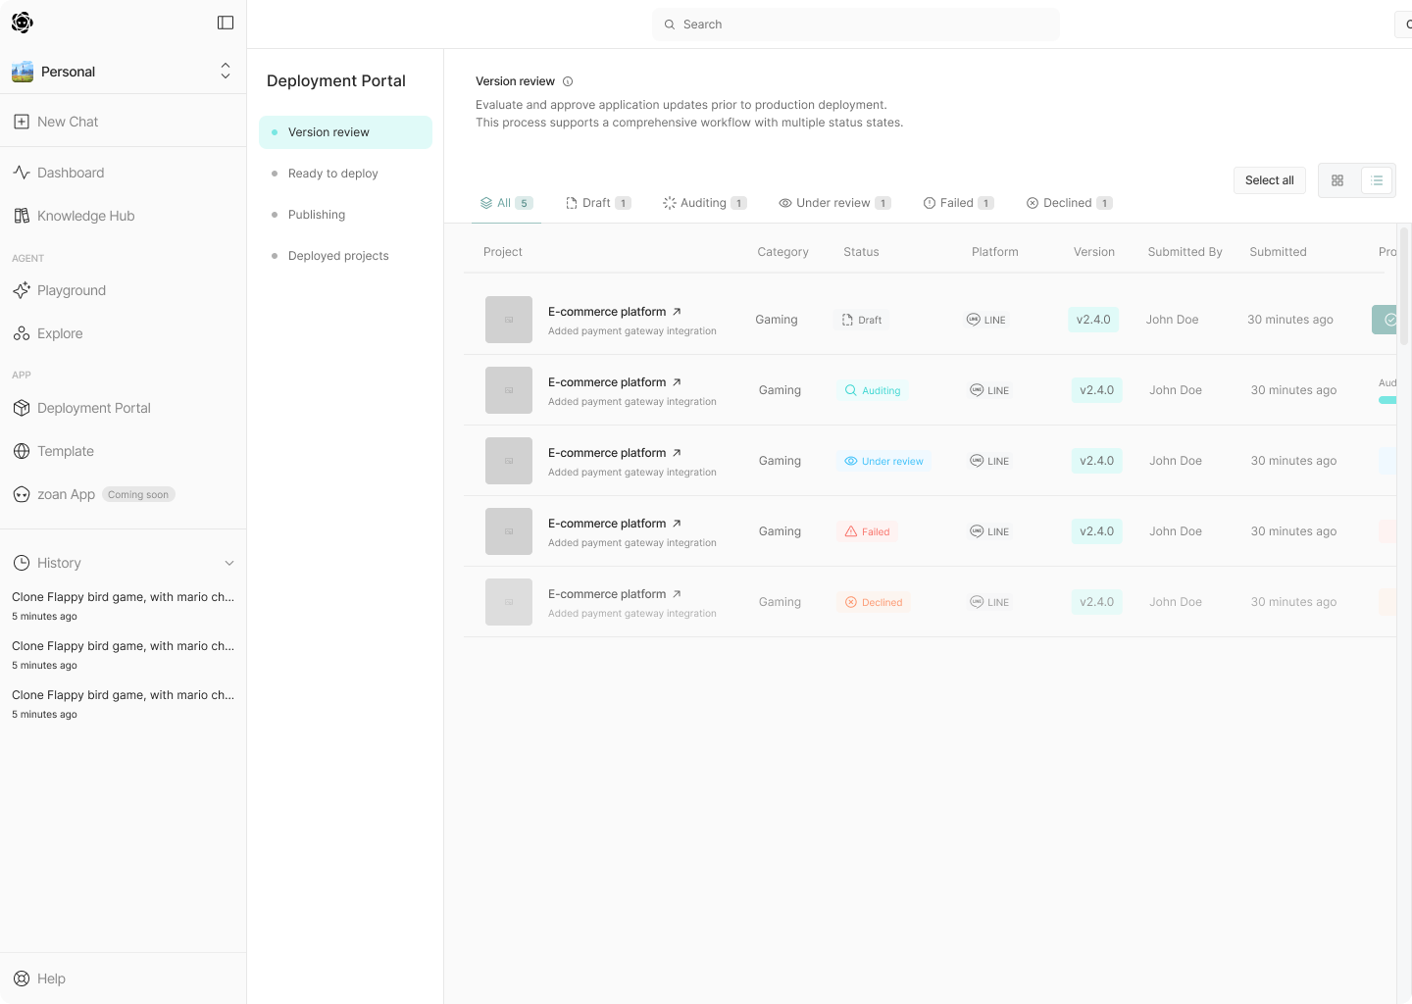Open external link icon in Under review row
The image size is (1412, 1004).
(677, 453)
